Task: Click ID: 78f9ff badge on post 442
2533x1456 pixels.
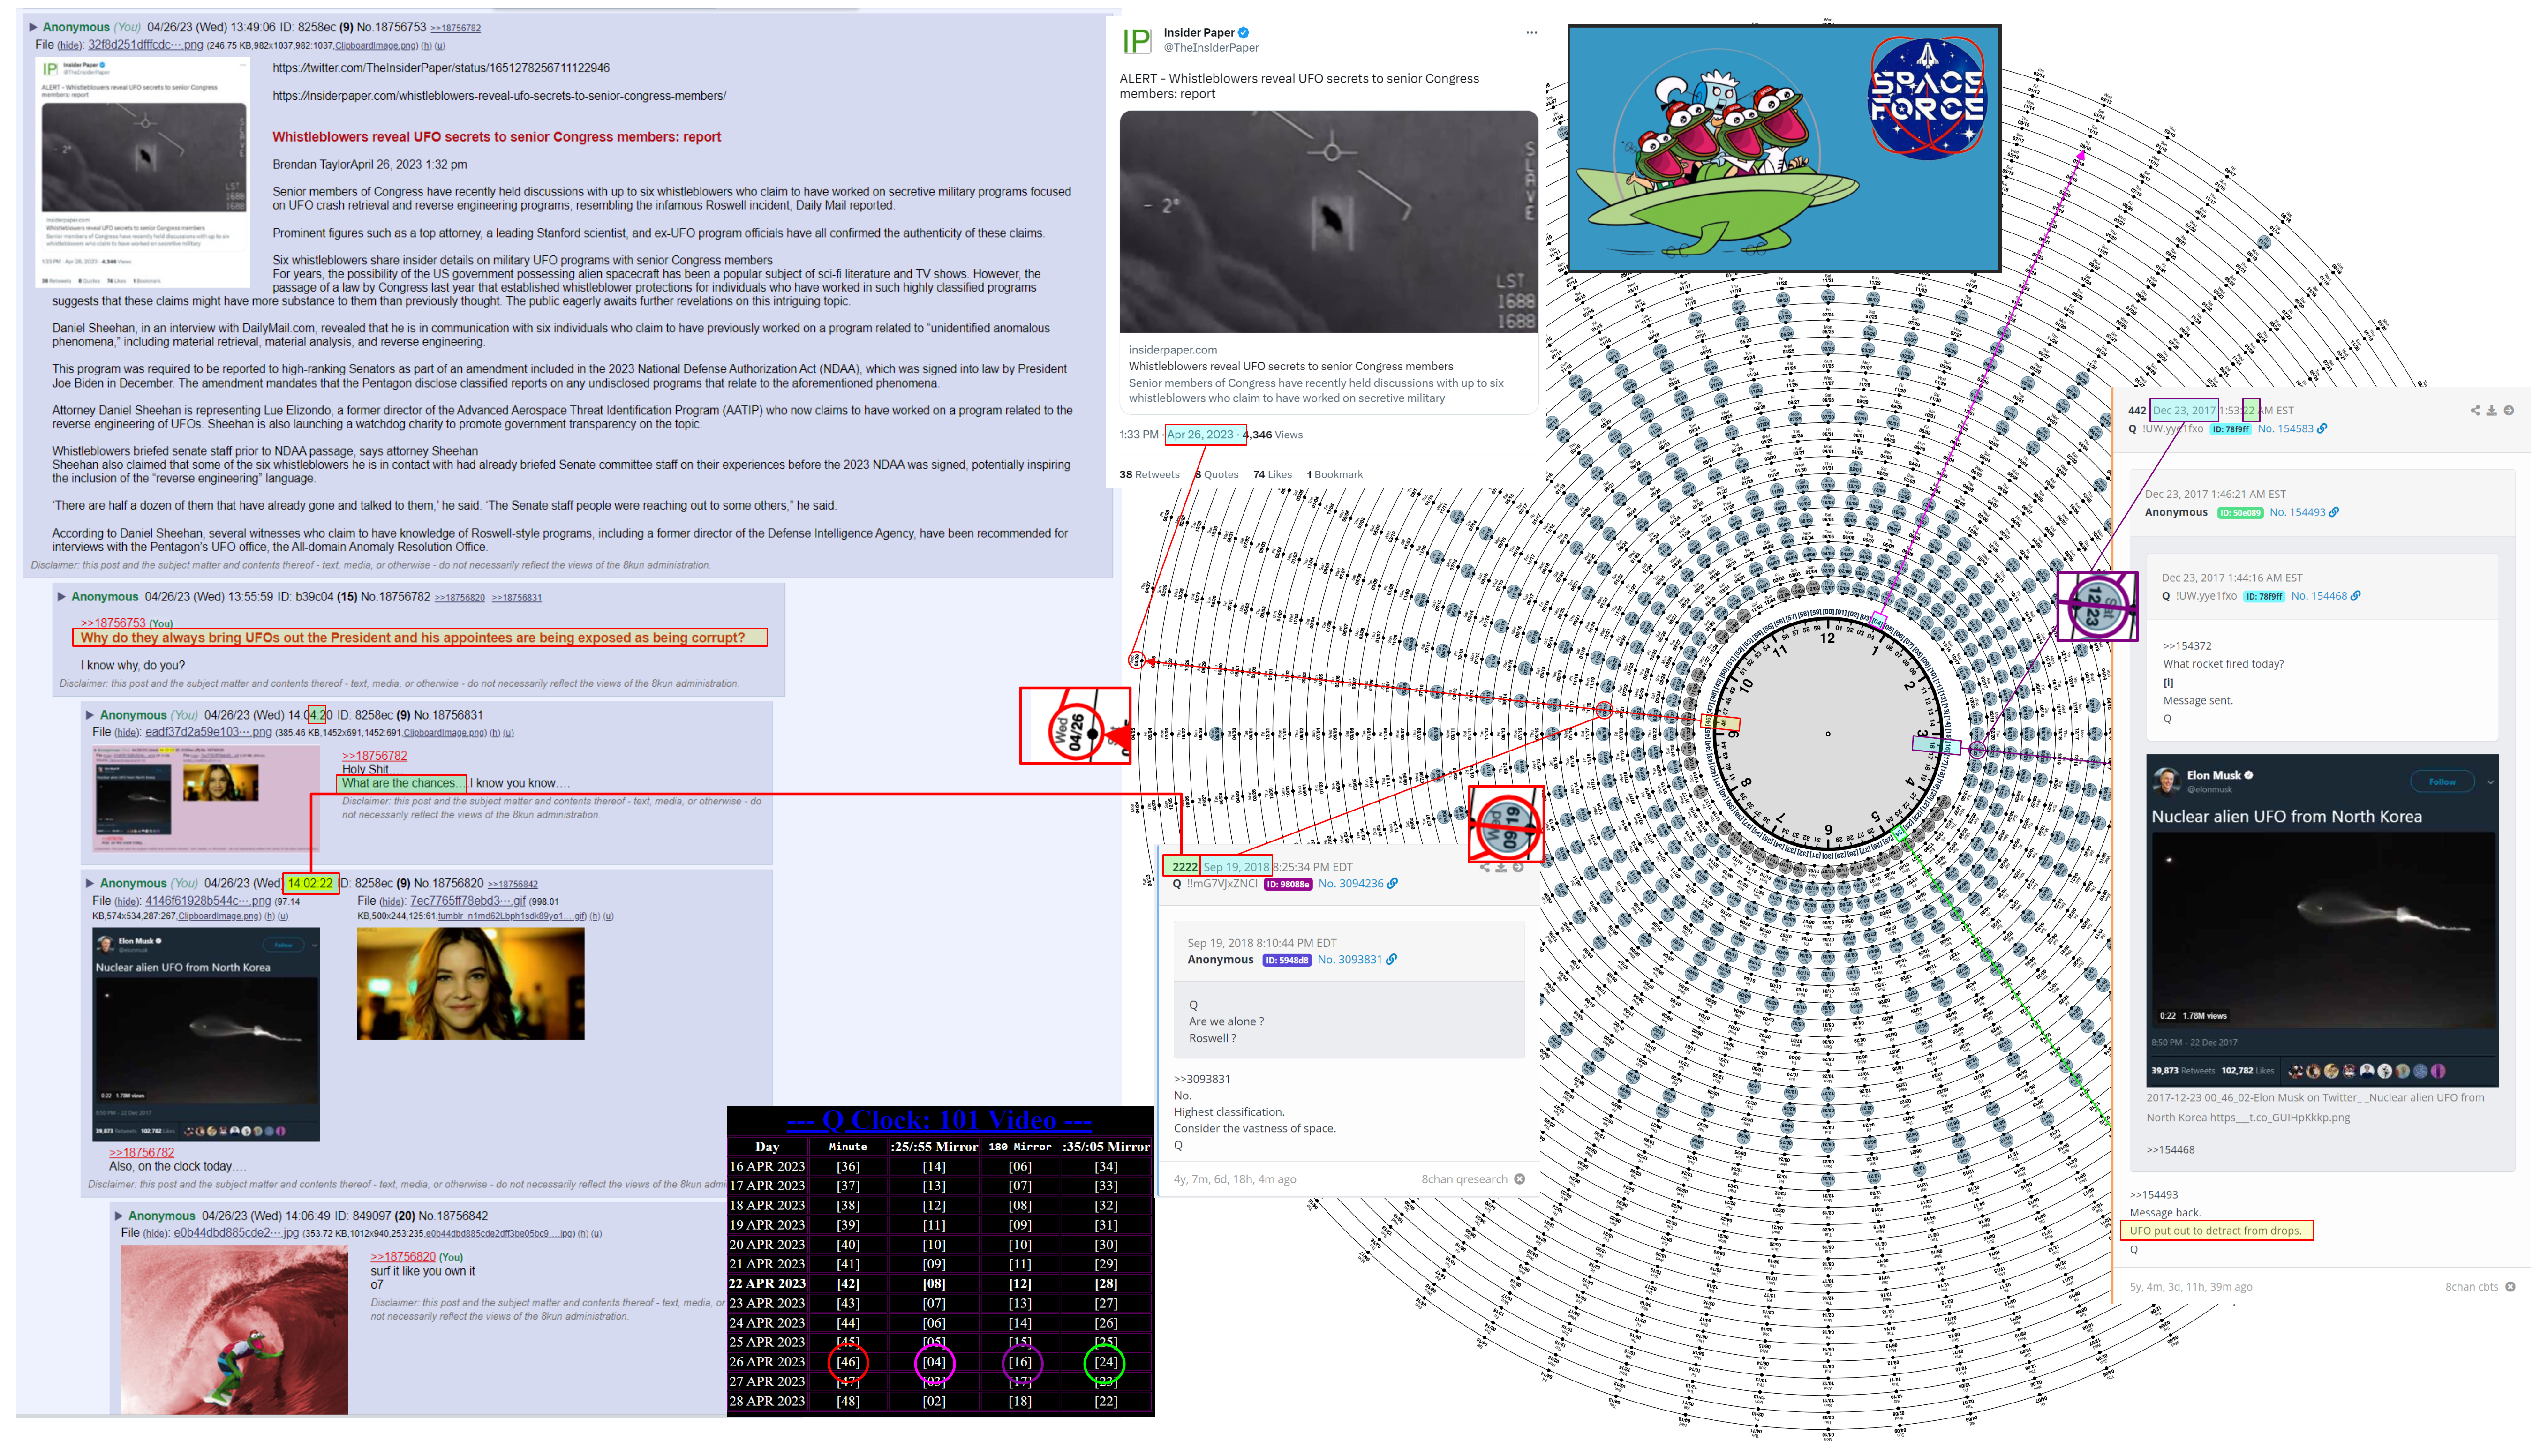Action: 2231,429
